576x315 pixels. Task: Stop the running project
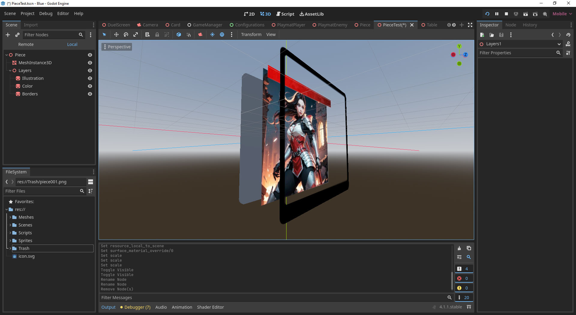point(506,14)
